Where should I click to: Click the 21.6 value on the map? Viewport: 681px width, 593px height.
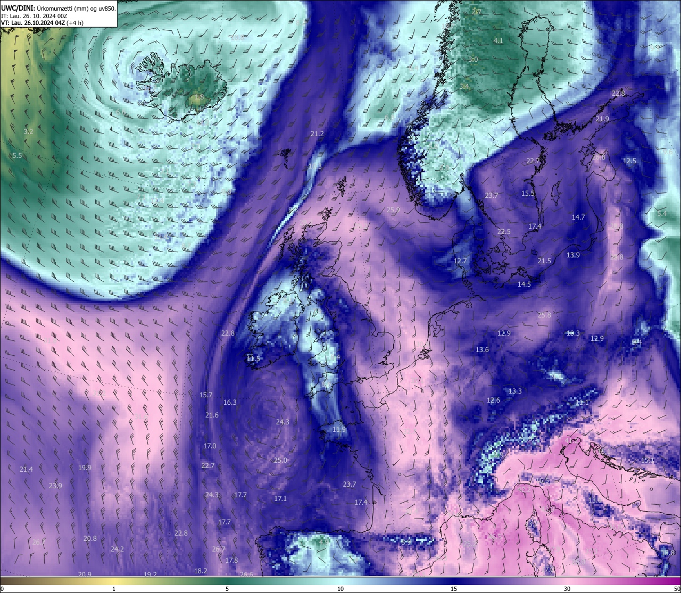(212, 415)
